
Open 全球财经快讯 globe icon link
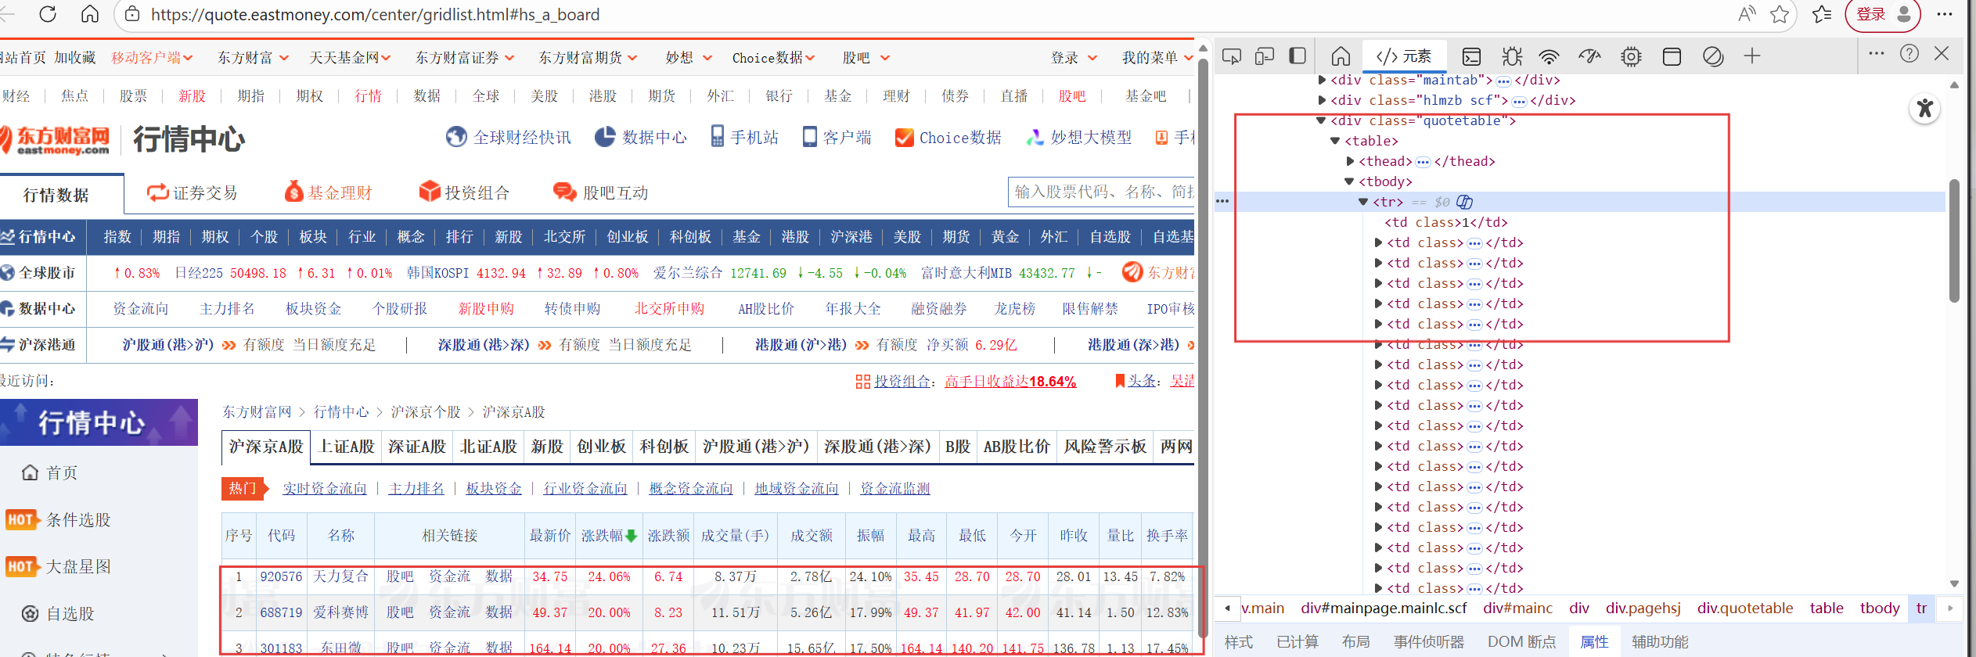tap(456, 137)
